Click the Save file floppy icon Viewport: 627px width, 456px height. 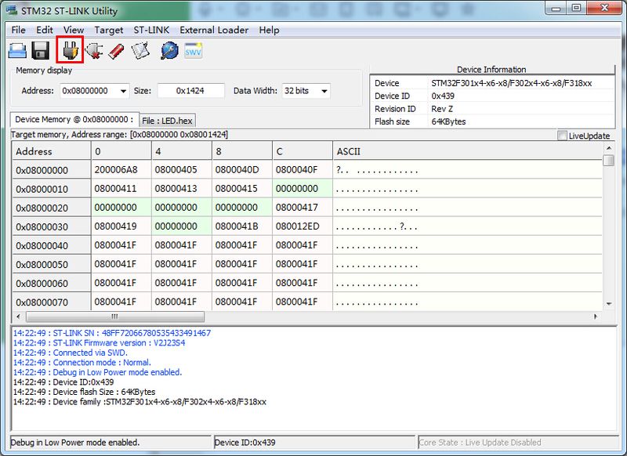click(x=40, y=51)
